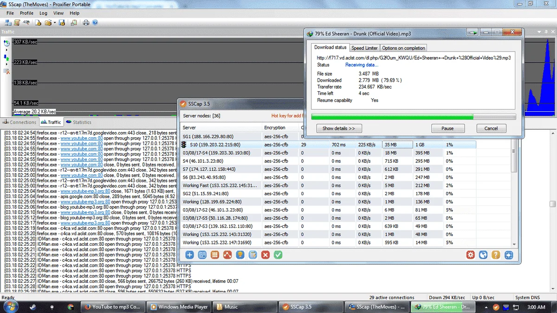
Task: Click the blue exit arrow icon in SSCap
Action: pos(509,255)
